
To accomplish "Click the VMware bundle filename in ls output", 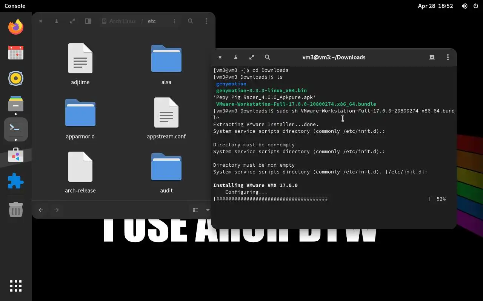I will click(296, 104).
